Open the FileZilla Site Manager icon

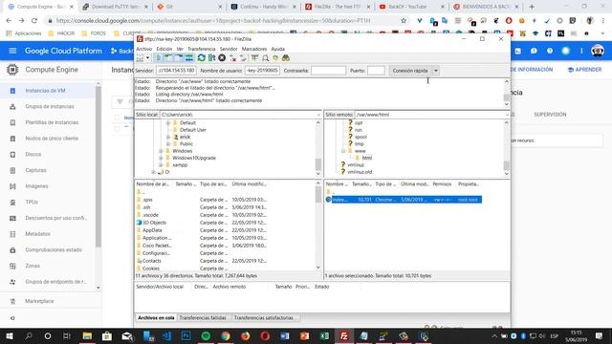click(140, 58)
